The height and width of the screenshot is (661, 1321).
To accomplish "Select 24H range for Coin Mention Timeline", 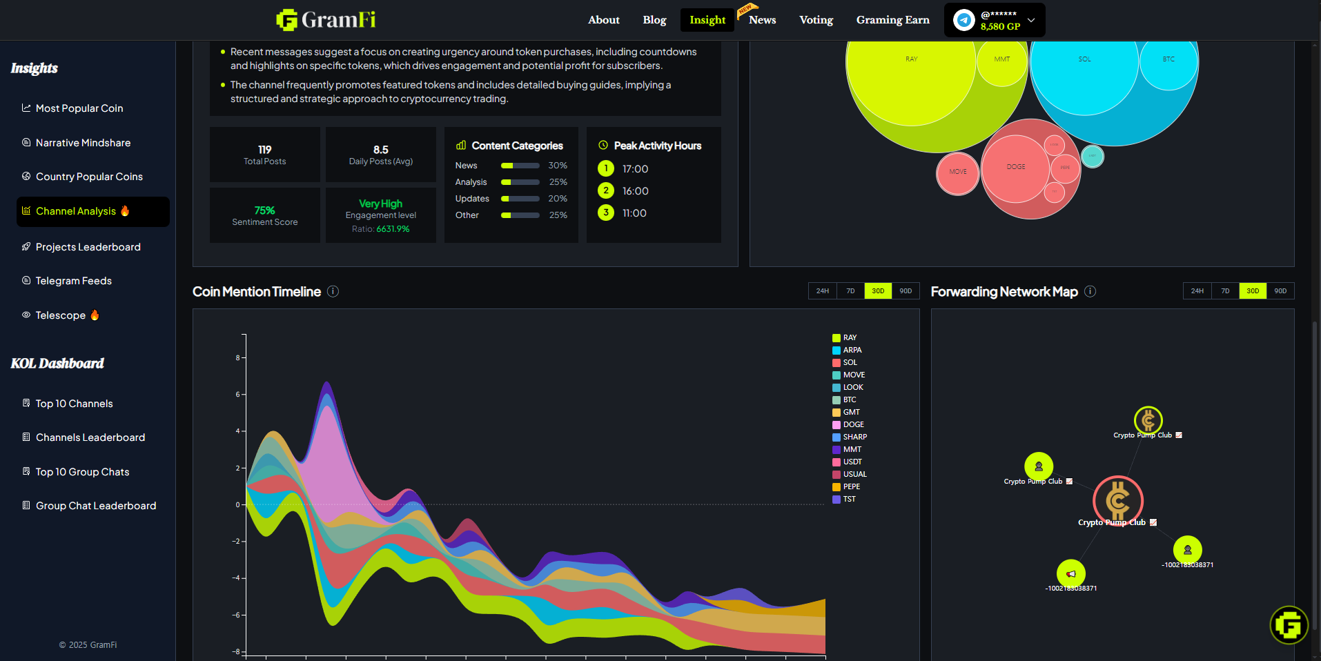I will pyautogui.click(x=822, y=291).
